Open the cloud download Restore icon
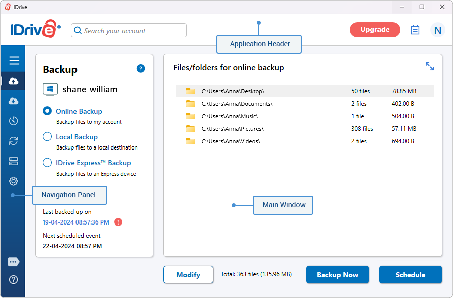Screen dimensions: 453x298 point(14,101)
